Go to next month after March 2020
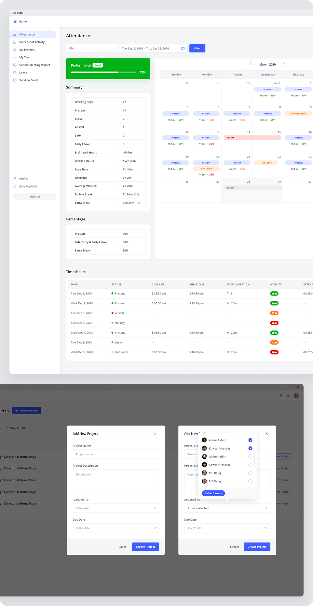This screenshot has width=313, height=606. [x=285, y=64]
